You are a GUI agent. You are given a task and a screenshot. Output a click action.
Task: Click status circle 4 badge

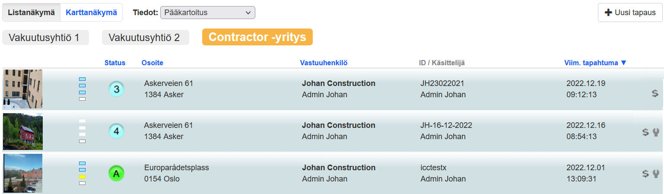pos(116,131)
